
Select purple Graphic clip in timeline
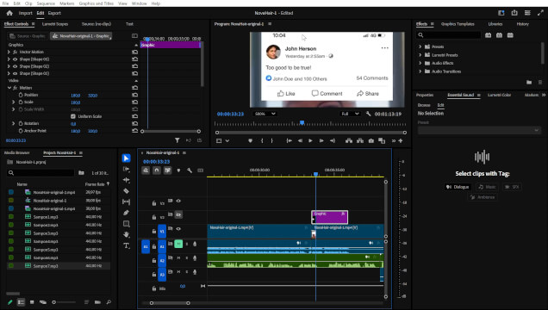pyautogui.click(x=329, y=217)
